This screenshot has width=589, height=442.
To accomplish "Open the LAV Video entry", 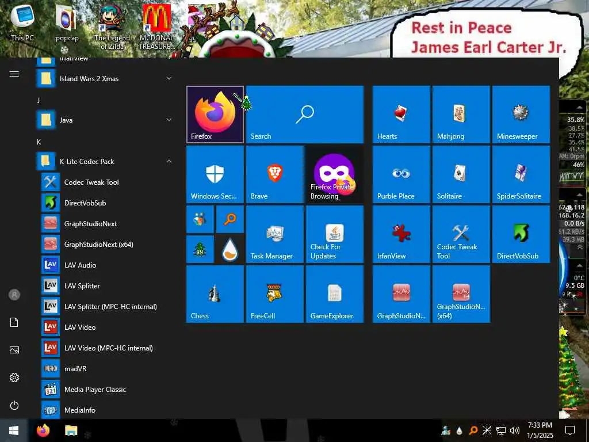I will 106,327.
